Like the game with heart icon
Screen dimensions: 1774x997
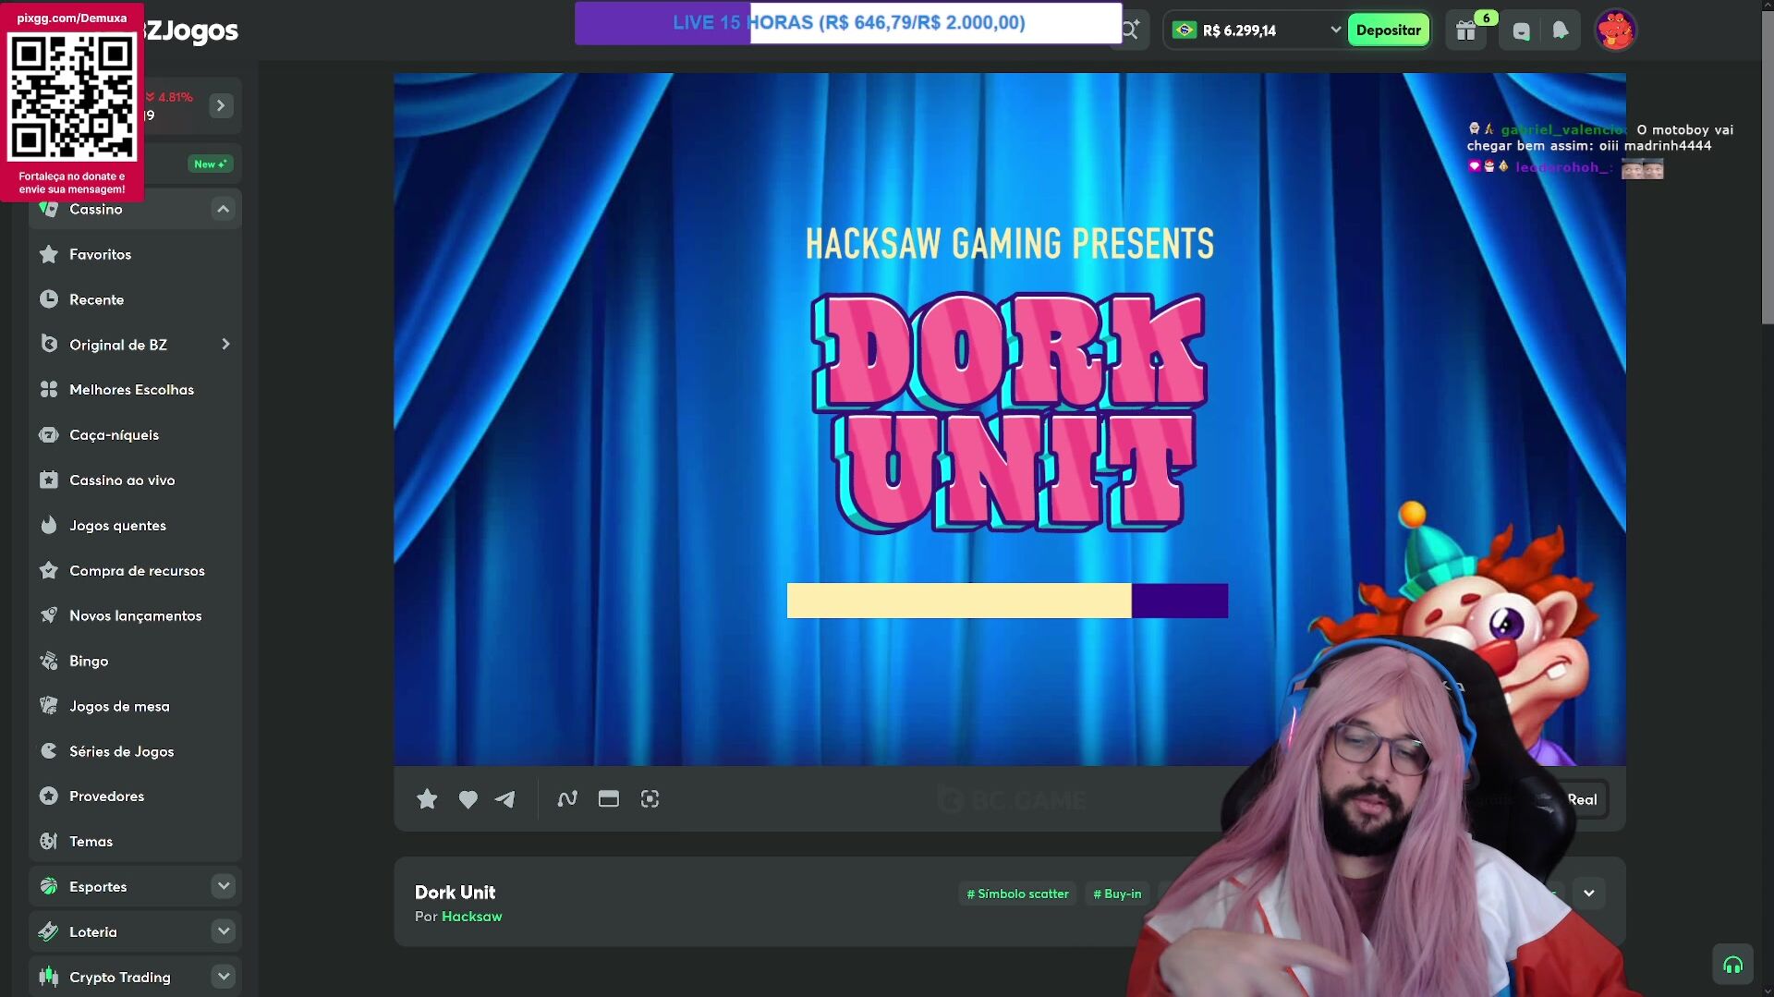click(468, 799)
